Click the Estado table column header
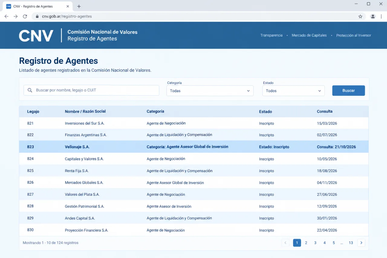Screen dimensions: 387x258 tap(265, 111)
